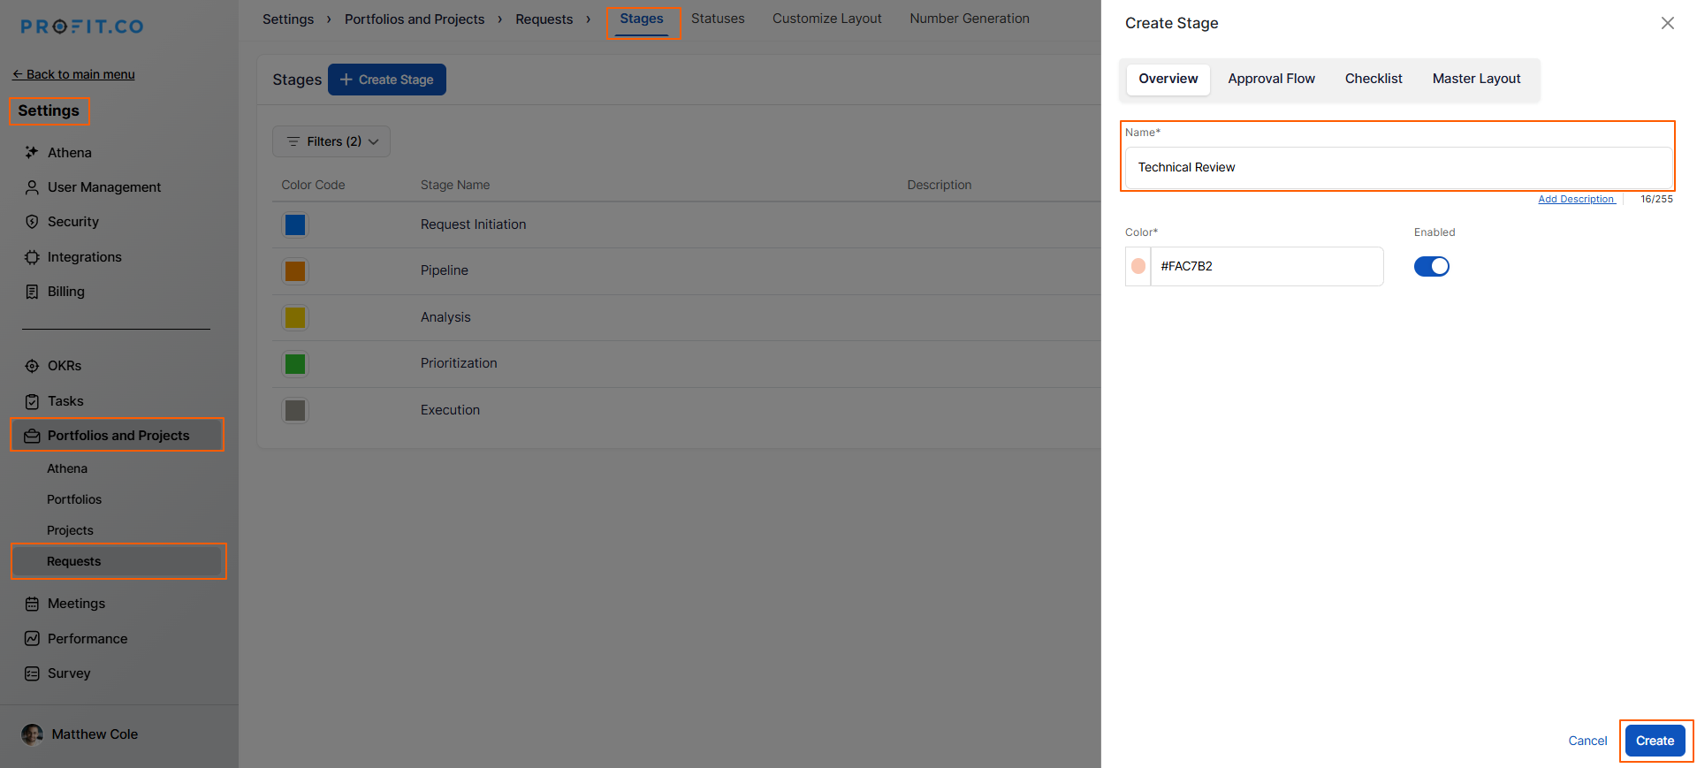Select the Master Layout tab

[1476, 79]
